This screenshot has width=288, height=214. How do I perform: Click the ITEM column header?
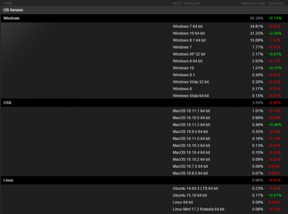tap(8, 4)
